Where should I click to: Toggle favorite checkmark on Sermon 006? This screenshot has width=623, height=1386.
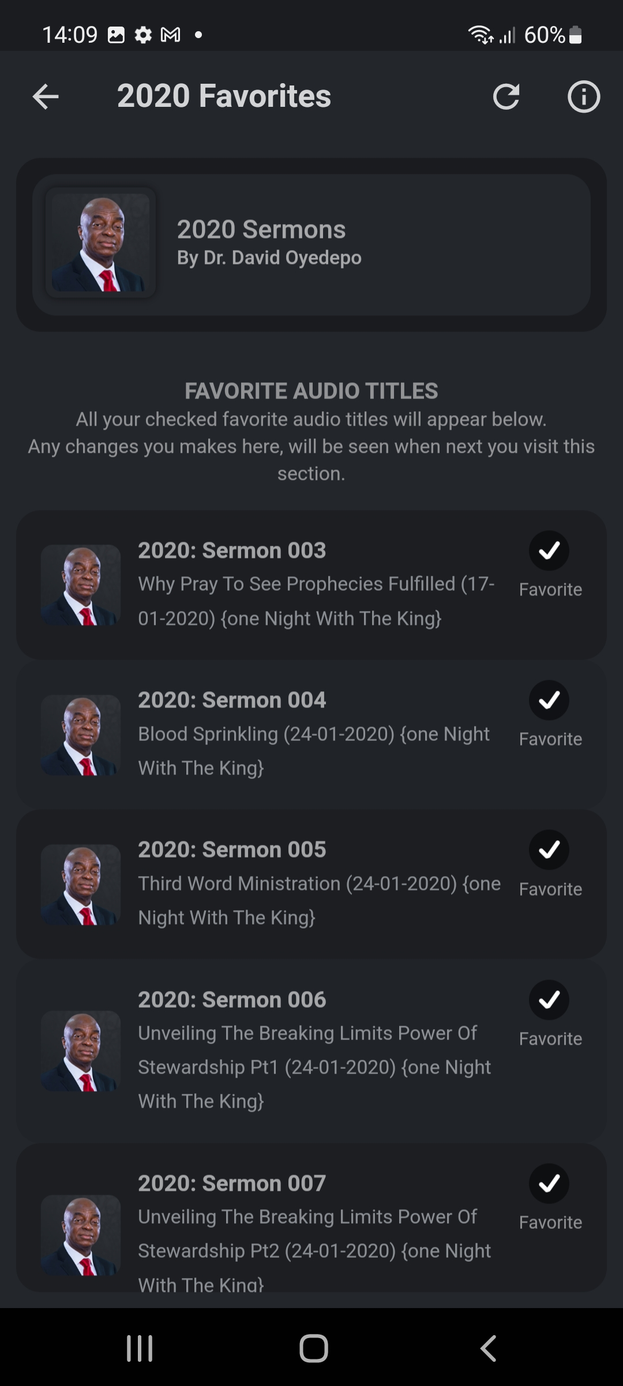(x=549, y=1000)
